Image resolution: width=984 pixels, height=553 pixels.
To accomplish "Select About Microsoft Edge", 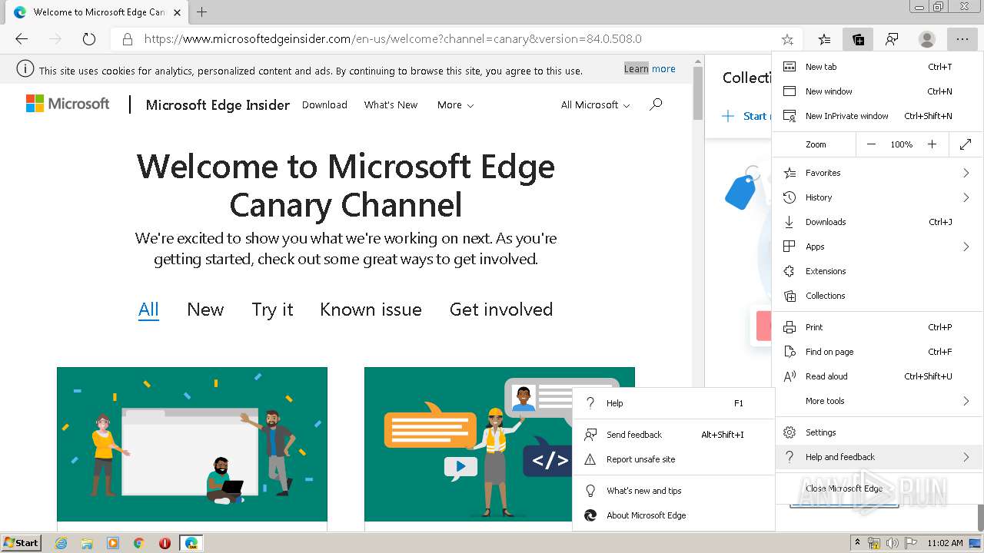I will [673, 515].
